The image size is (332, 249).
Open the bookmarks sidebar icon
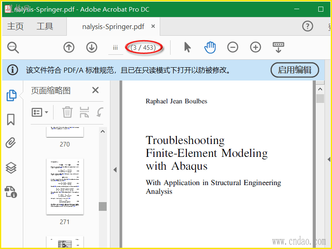(x=11, y=120)
